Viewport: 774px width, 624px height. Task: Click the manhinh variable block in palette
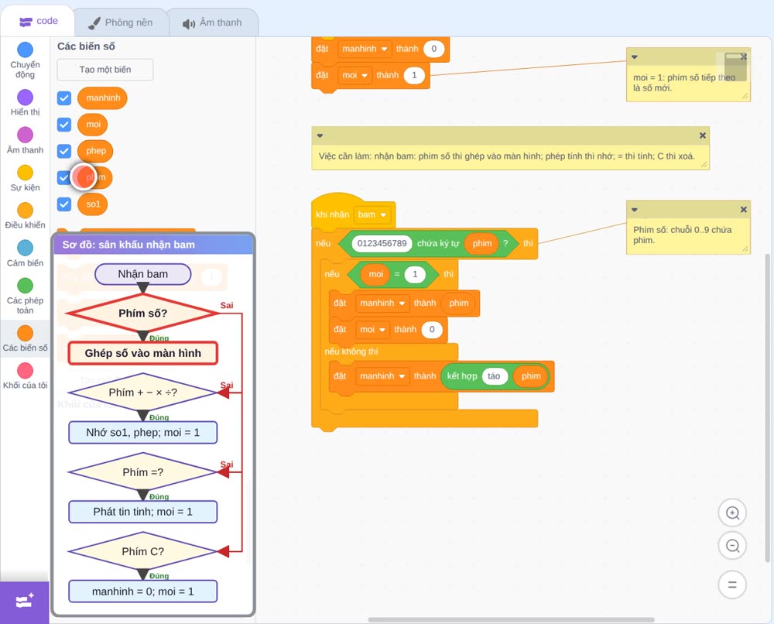[103, 98]
